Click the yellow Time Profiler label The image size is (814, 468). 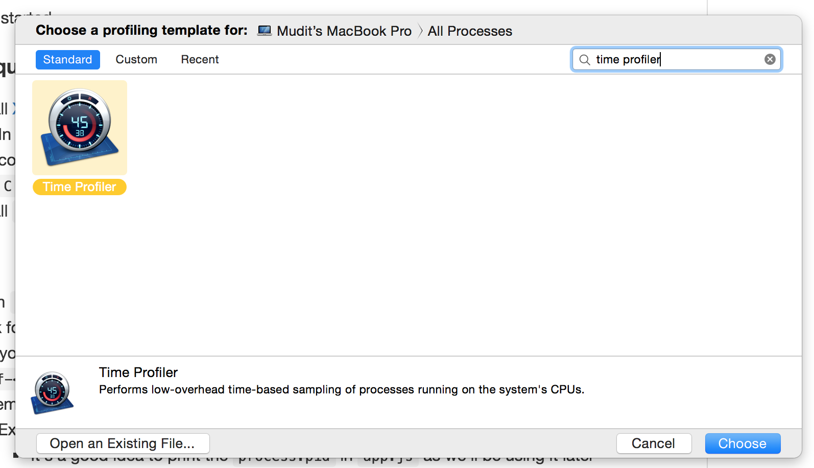tap(80, 187)
